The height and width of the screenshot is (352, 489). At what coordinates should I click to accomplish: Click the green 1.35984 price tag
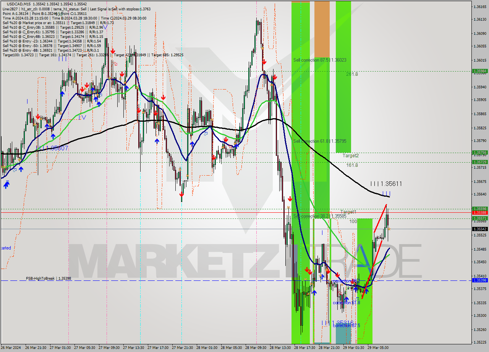[480, 71]
